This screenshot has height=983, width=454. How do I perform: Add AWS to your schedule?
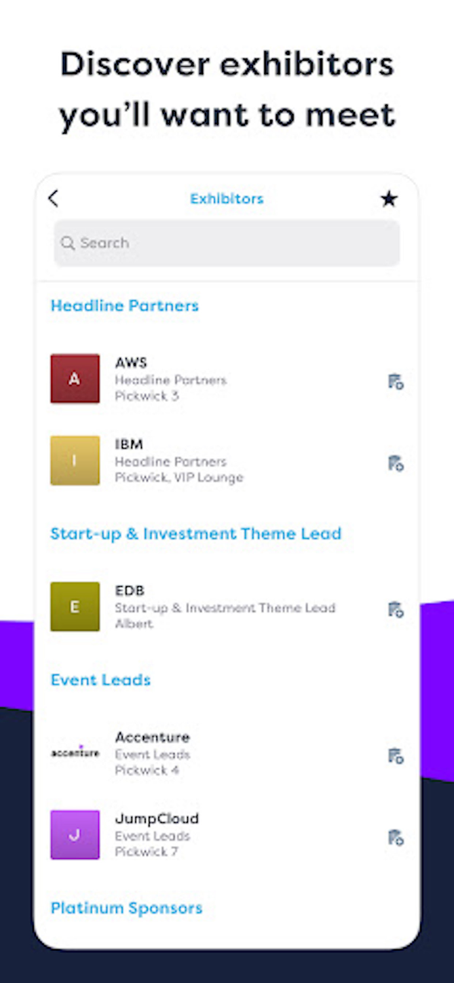click(x=395, y=381)
